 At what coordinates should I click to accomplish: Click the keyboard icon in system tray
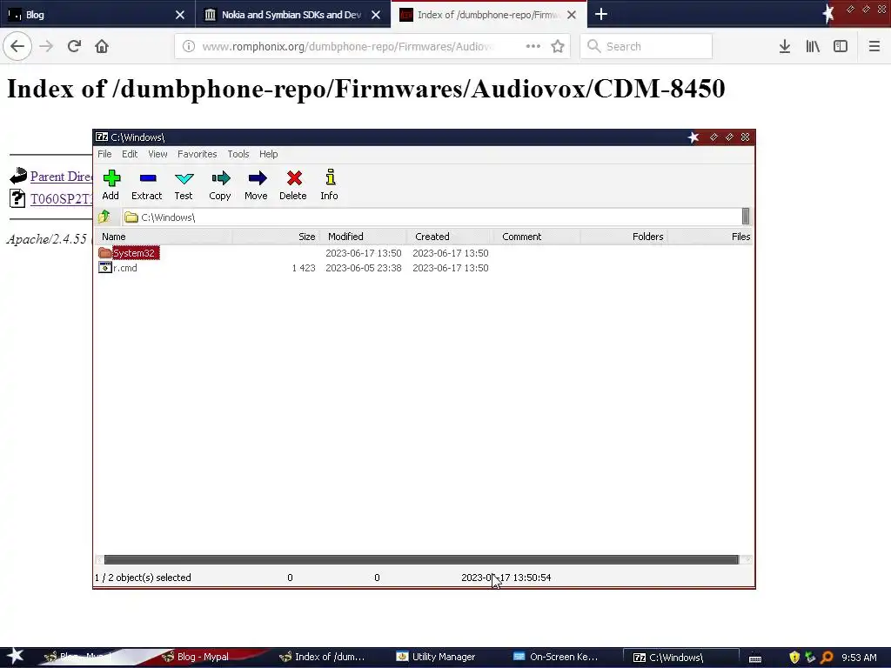coord(755,658)
